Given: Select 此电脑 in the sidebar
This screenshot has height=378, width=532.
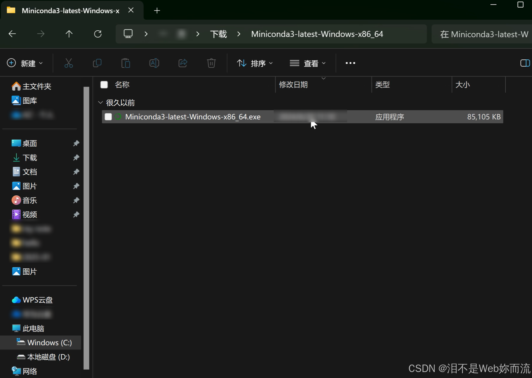Looking at the screenshot, I should (28, 328).
